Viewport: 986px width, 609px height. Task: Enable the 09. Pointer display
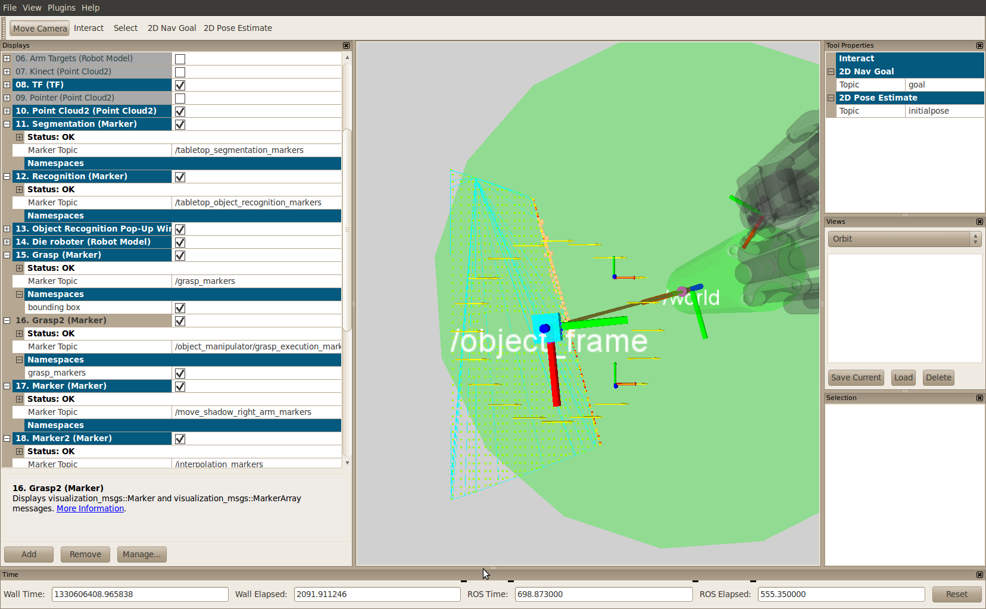(180, 98)
